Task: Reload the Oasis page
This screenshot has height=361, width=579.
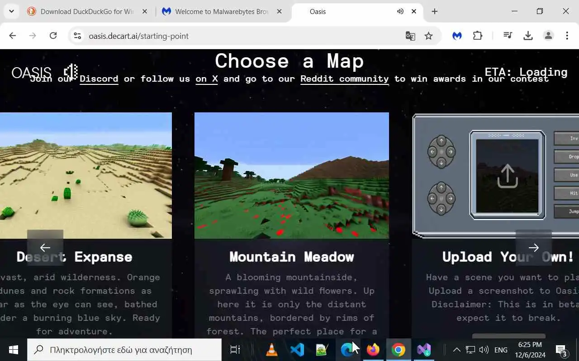Action: (53, 36)
